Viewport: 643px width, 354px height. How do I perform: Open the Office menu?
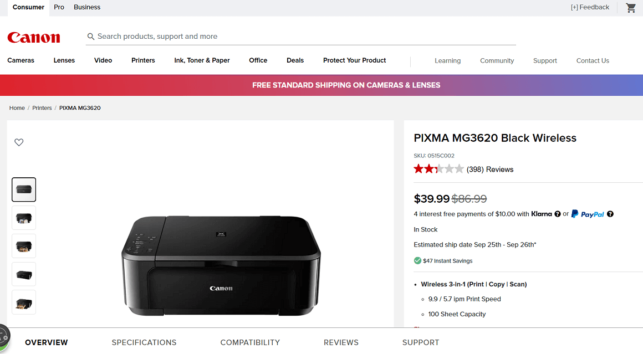tap(258, 60)
